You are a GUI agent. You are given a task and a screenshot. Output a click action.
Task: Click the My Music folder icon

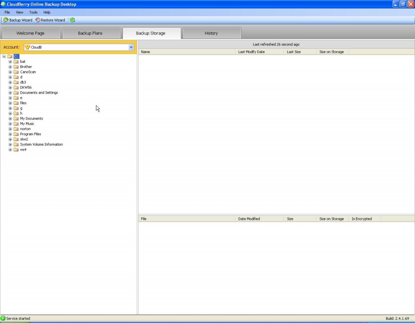(16, 124)
